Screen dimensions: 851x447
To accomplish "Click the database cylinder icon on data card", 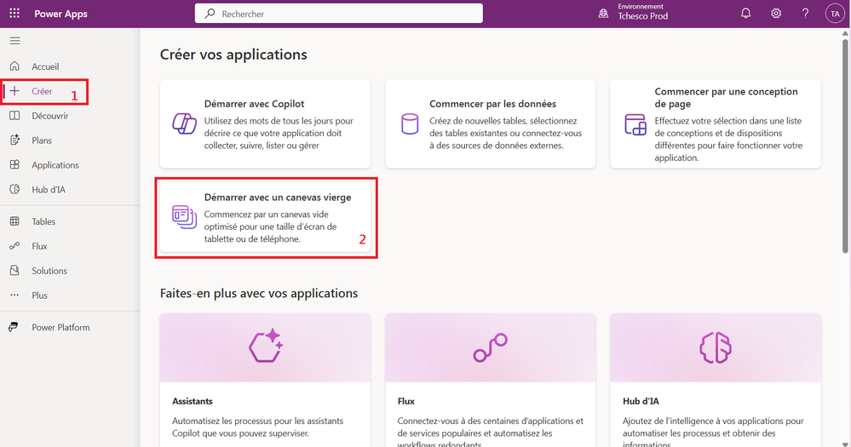I will (x=410, y=124).
